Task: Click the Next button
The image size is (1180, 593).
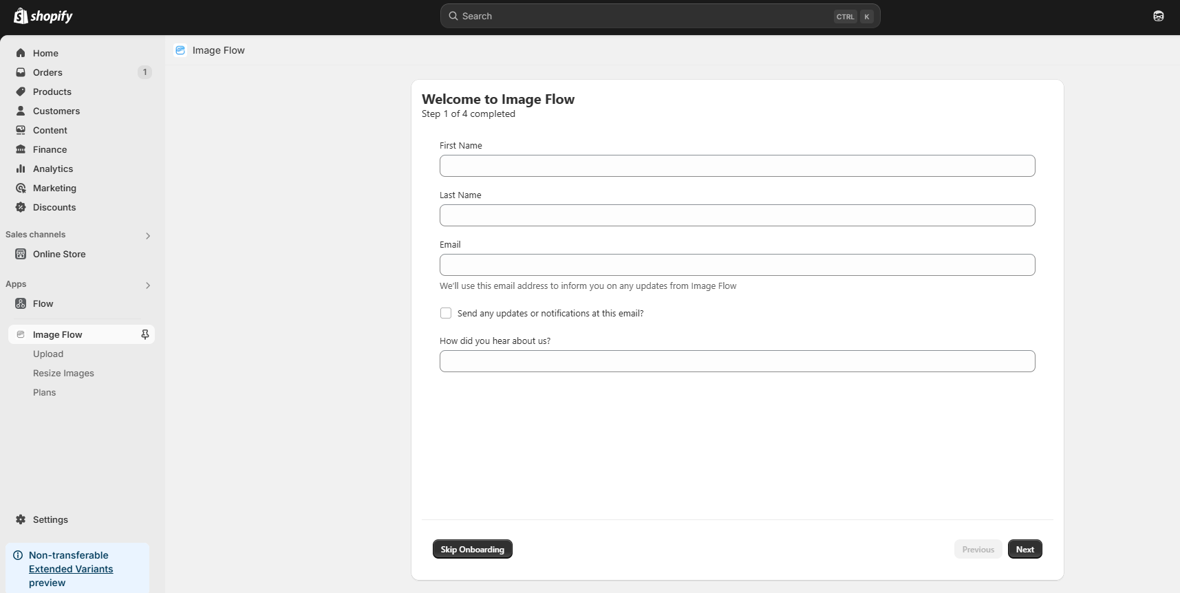Action: pyautogui.click(x=1025, y=549)
